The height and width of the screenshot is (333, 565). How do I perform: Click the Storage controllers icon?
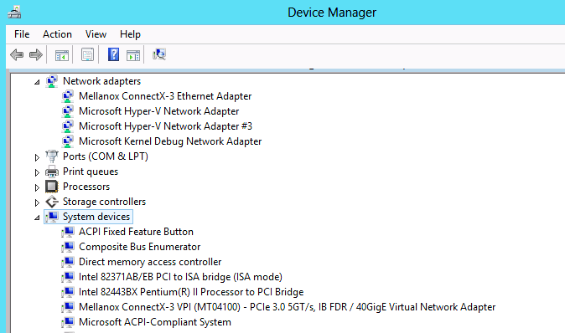coord(51,202)
